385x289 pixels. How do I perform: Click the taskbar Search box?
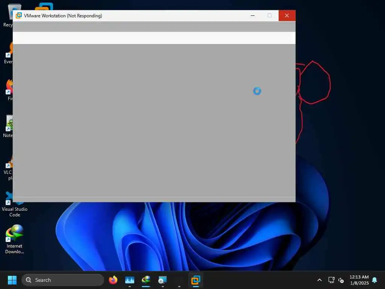63,280
